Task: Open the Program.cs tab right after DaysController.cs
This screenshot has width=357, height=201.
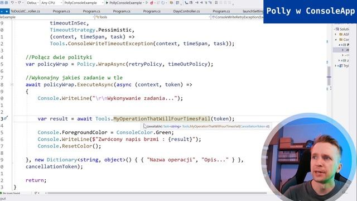Action: click(221, 11)
